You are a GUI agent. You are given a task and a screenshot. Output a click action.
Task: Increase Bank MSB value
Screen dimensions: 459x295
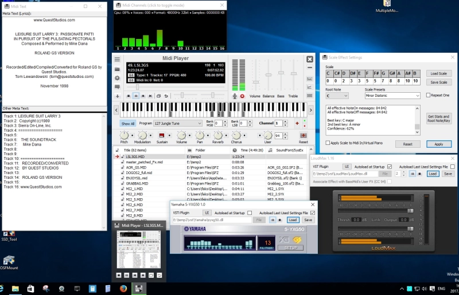click(x=225, y=121)
